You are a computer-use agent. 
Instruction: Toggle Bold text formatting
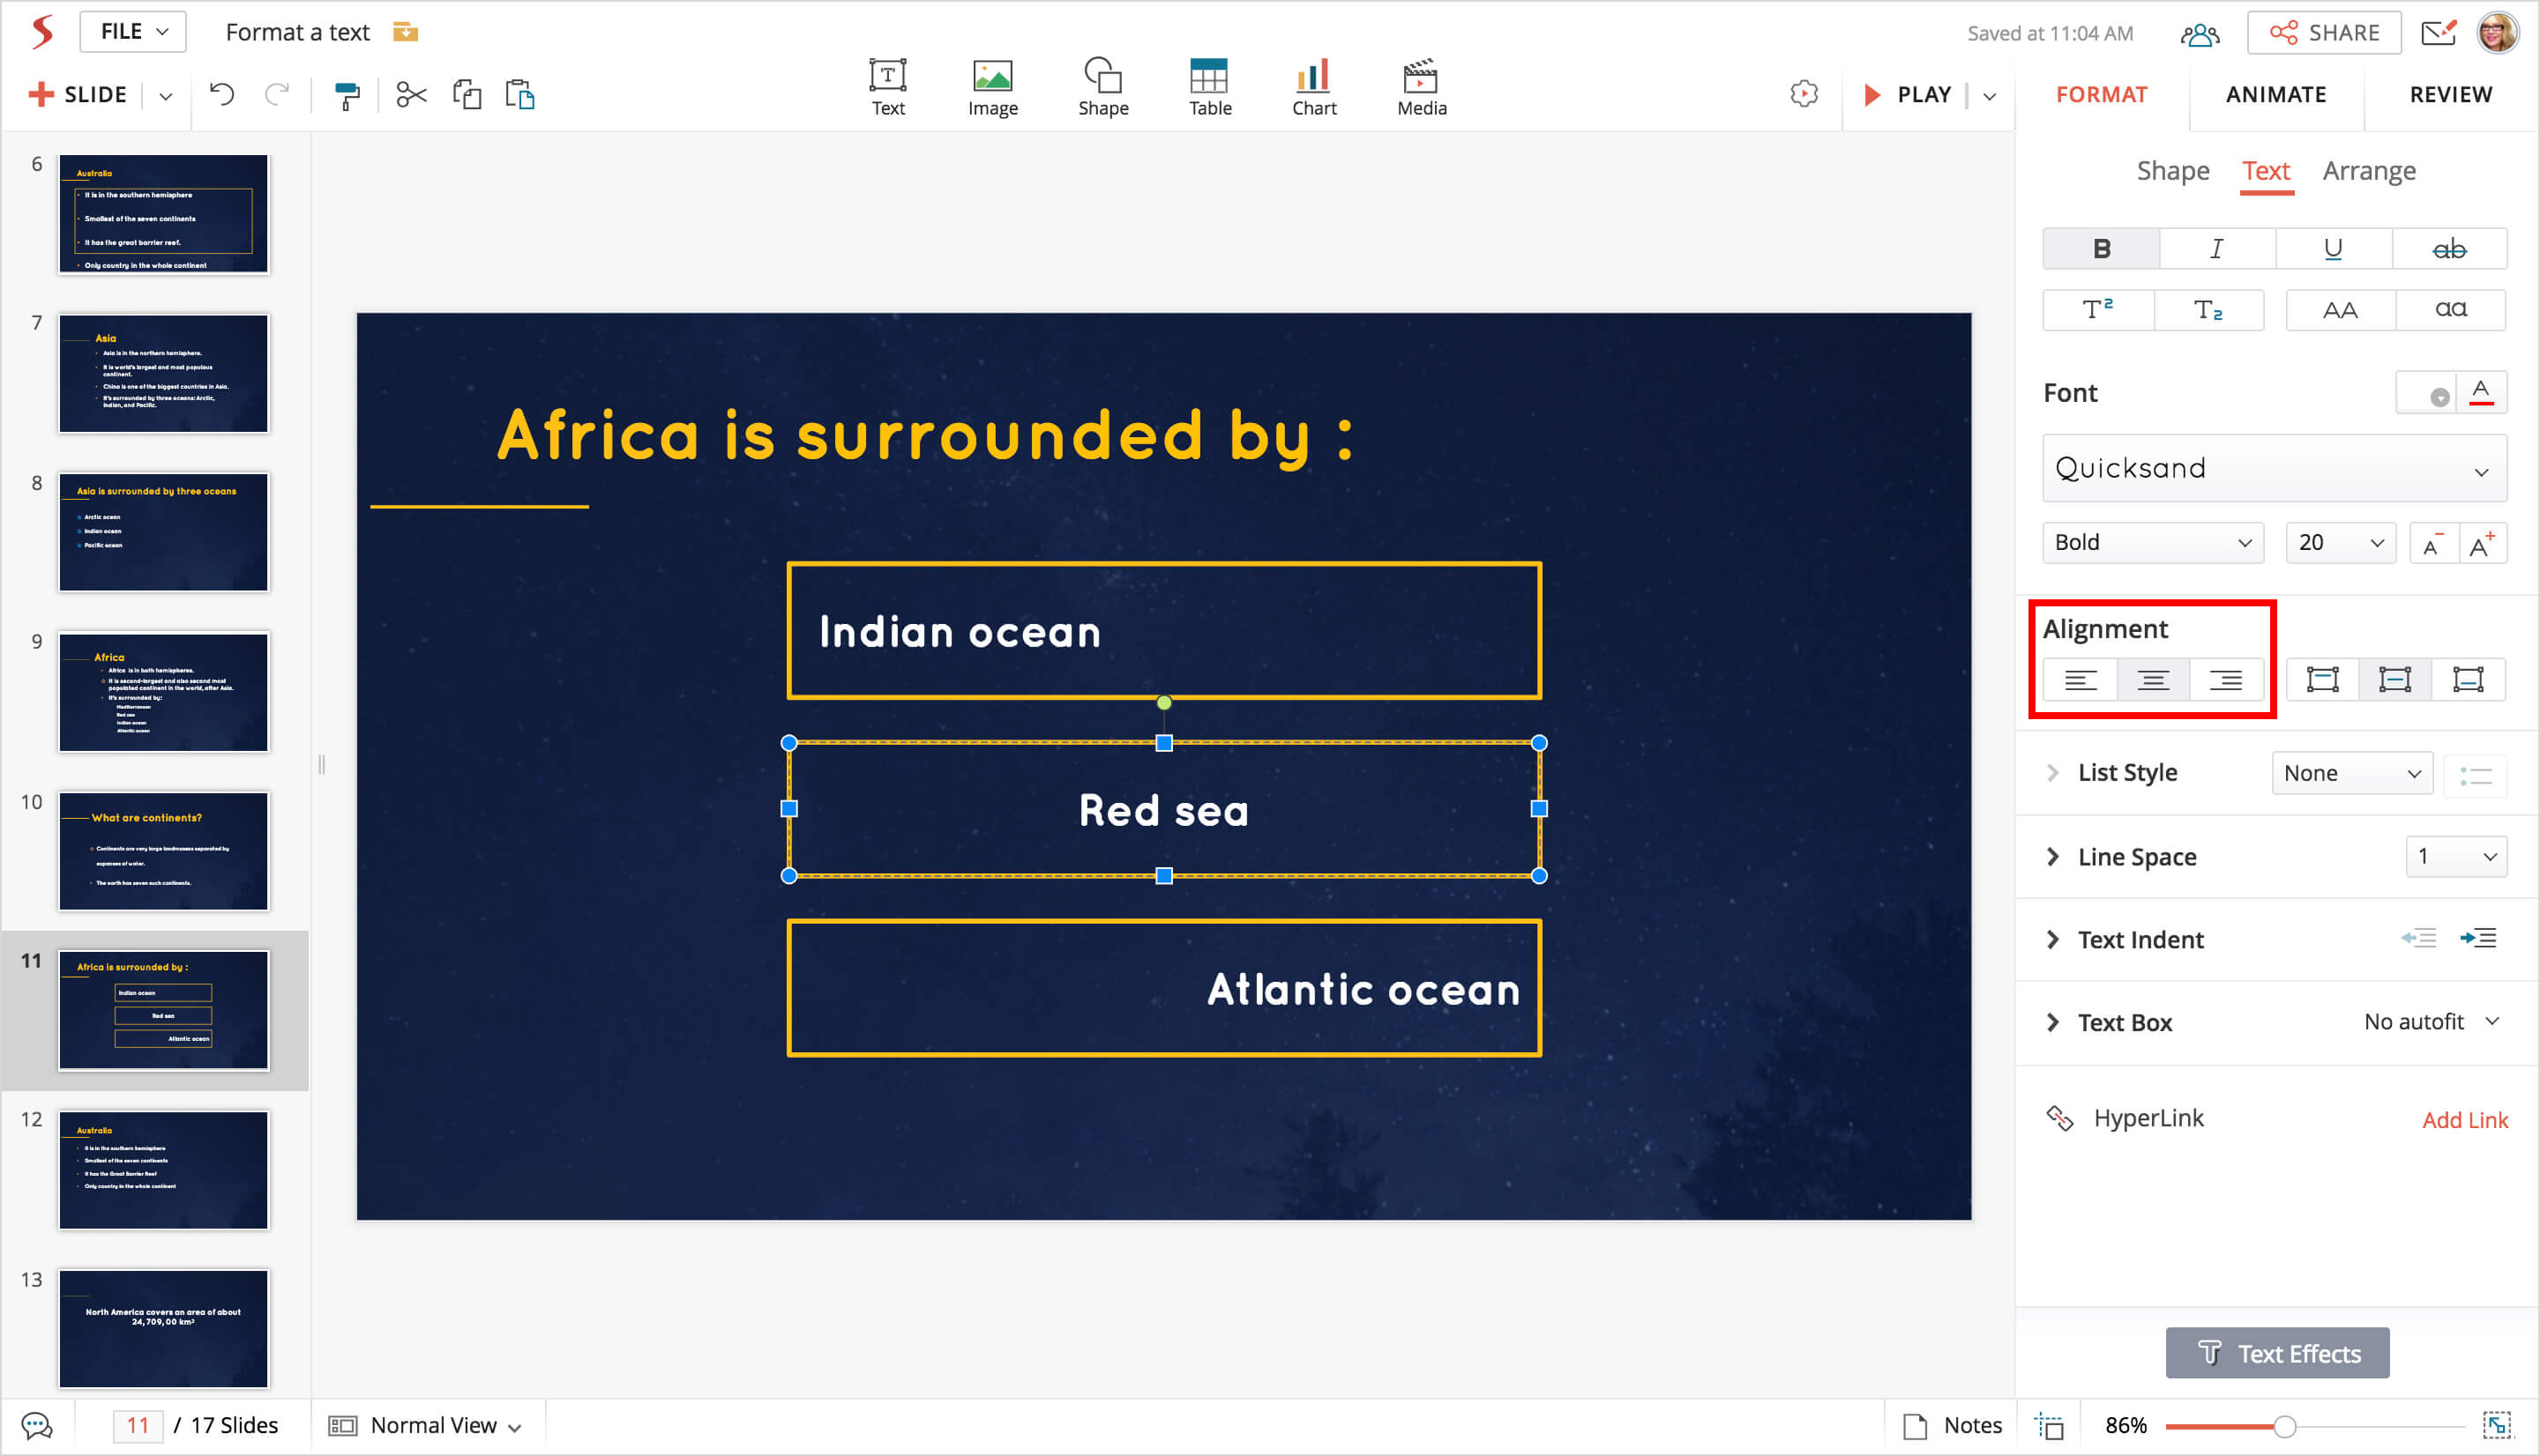click(x=2101, y=249)
